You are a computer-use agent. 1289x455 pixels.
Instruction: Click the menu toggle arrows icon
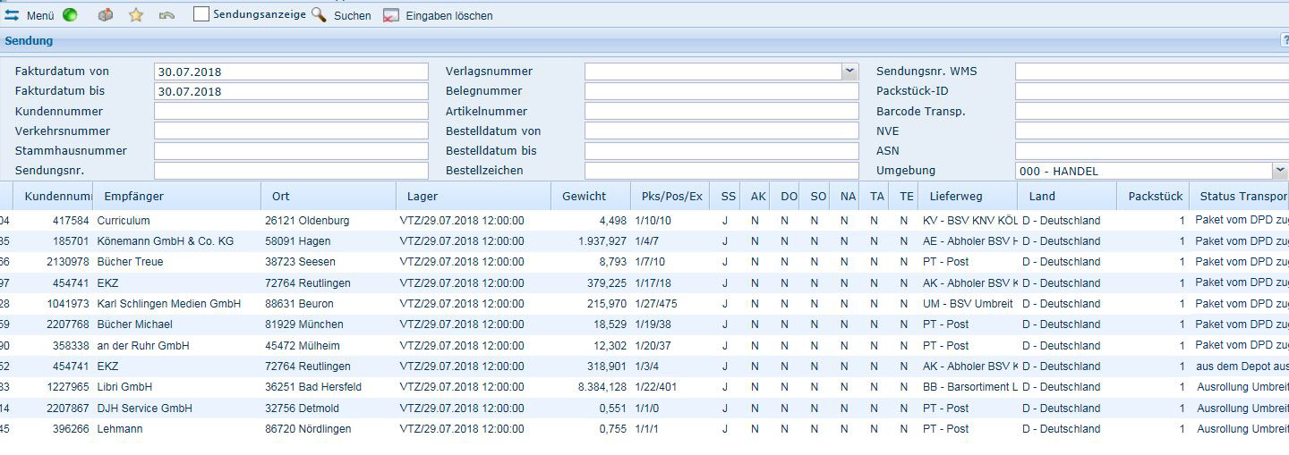pos(13,15)
